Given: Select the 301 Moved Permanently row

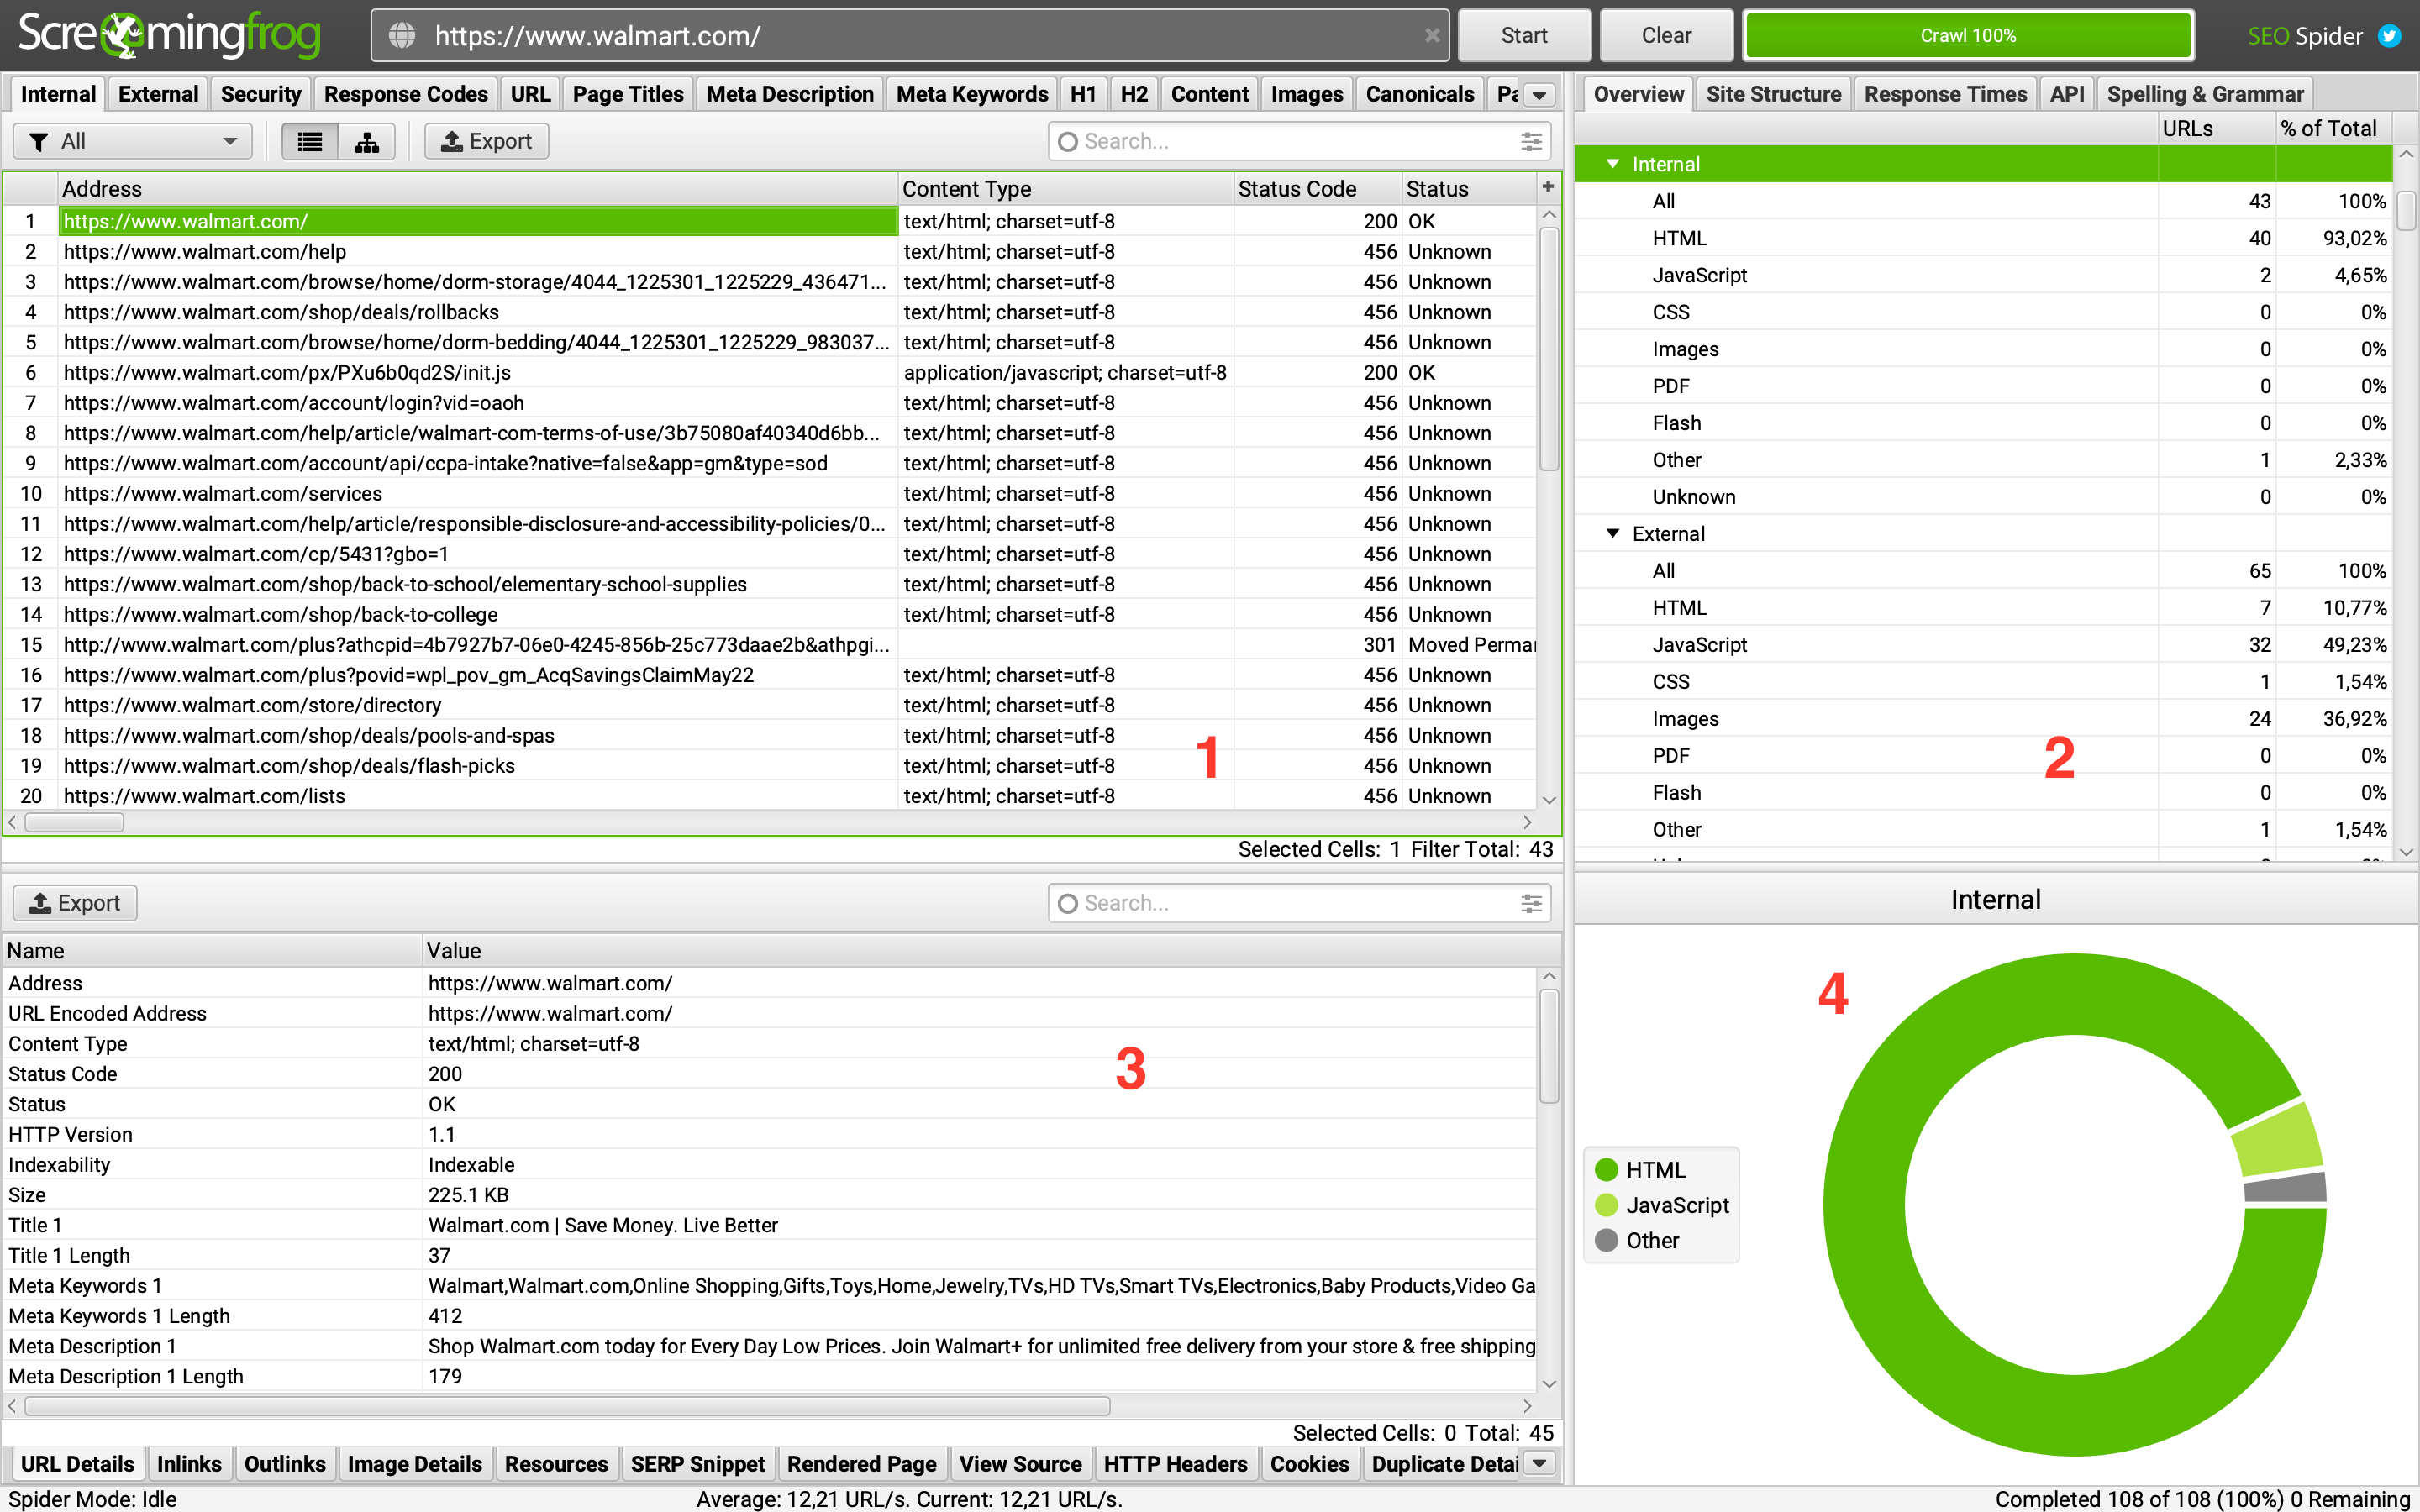Looking at the screenshot, I should pyautogui.click(x=770, y=645).
